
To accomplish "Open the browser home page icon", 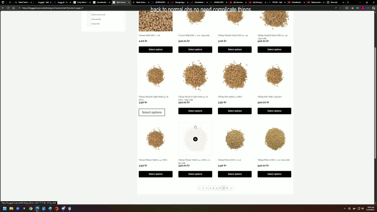I will click(14, 8).
